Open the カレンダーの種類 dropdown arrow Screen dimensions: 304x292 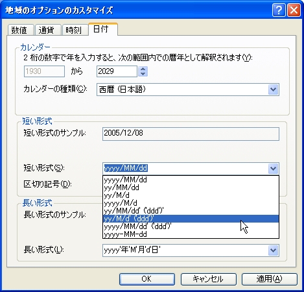coord(273,90)
